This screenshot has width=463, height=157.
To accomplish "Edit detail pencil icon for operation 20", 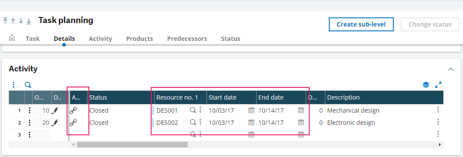I will point(55,123).
